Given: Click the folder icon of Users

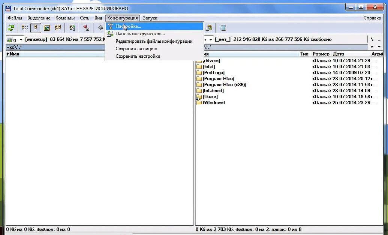Looking at the screenshot, I should [x=199, y=97].
